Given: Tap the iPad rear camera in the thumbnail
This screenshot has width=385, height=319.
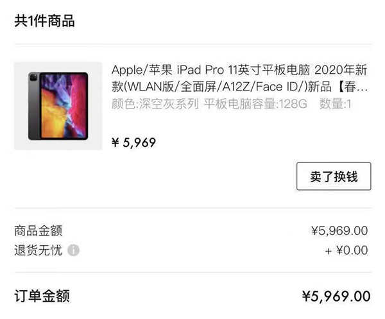Looking at the screenshot, I should tap(33, 78).
